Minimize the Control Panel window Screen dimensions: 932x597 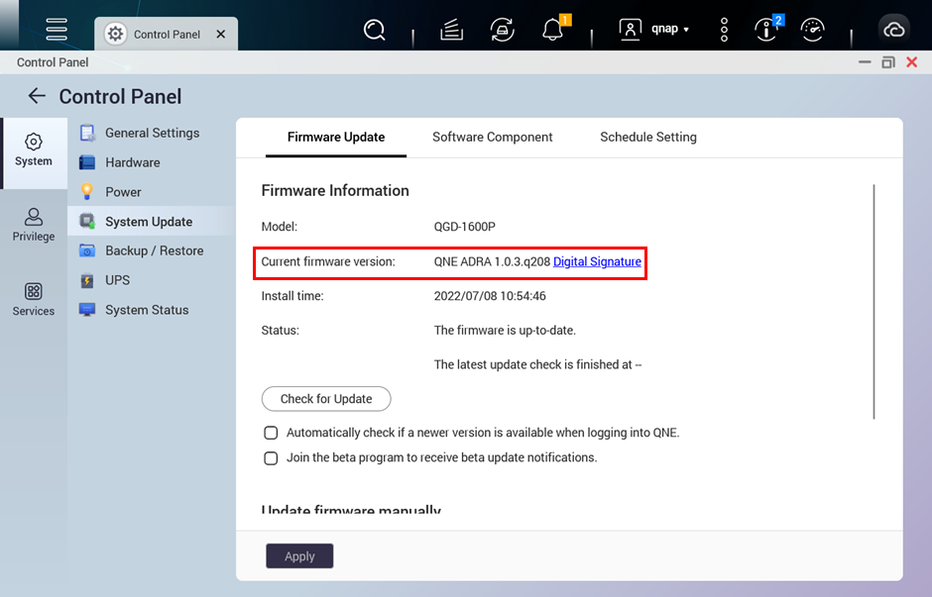point(865,62)
